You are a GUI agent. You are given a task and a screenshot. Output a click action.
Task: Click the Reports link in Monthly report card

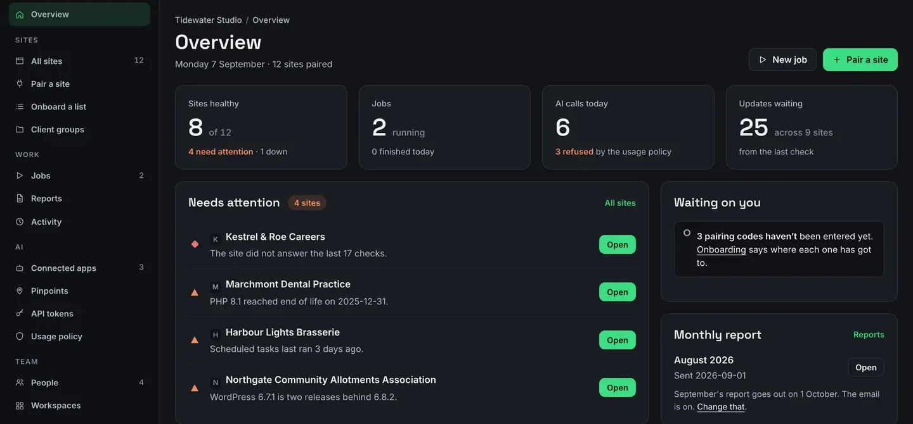click(869, 335)
